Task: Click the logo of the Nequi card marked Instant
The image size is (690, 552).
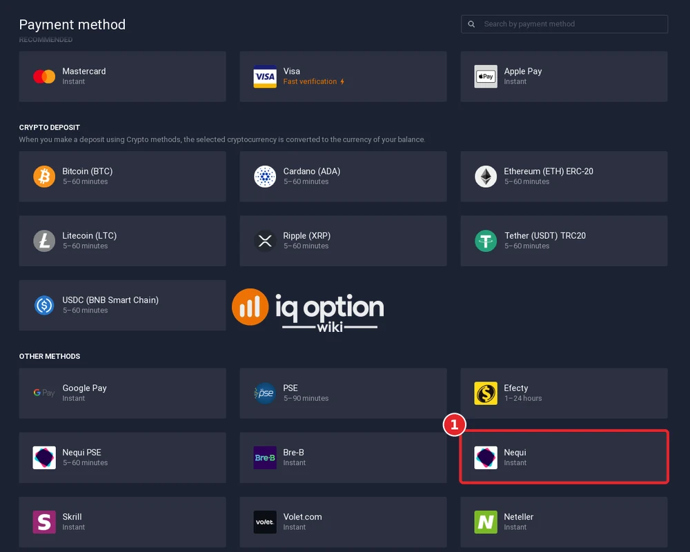Action: click(x=486, y=457)
